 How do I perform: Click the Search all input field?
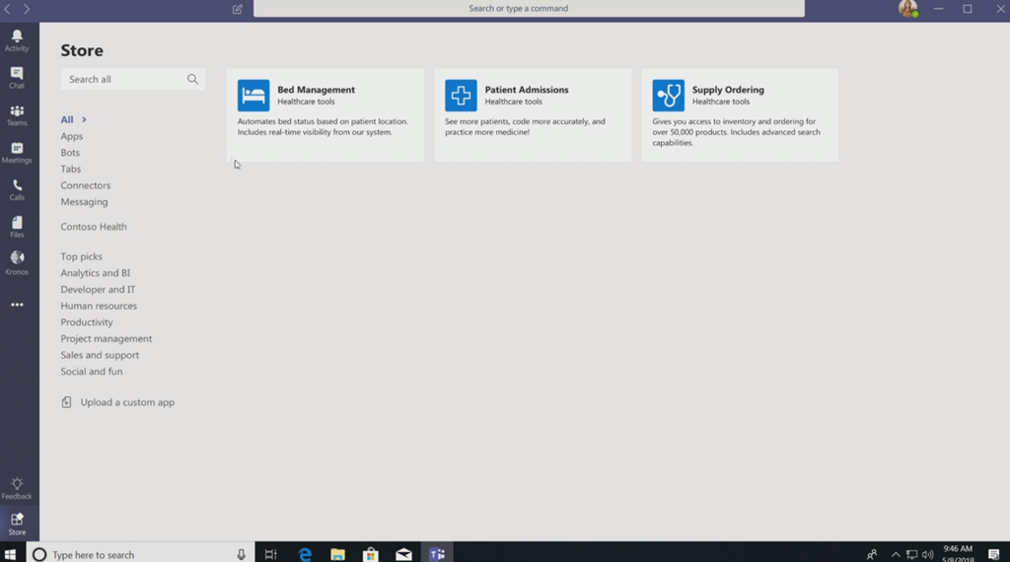[x=123, y=79]
